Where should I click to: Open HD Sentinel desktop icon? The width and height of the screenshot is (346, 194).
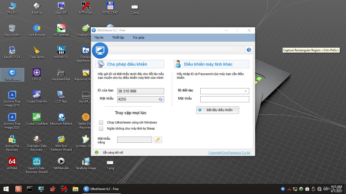click(61, 30)
